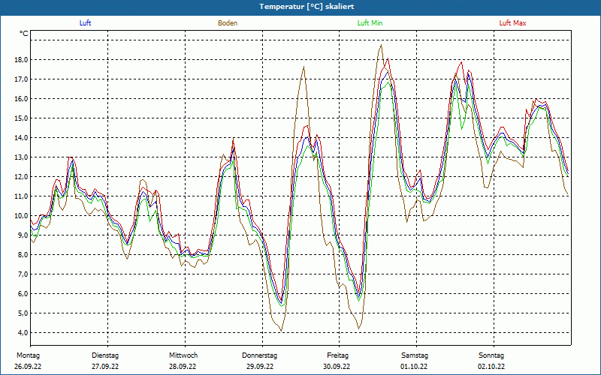Click the '17,0' y-axis value
This screenshot has height=375, width=601.
(22, 79)
